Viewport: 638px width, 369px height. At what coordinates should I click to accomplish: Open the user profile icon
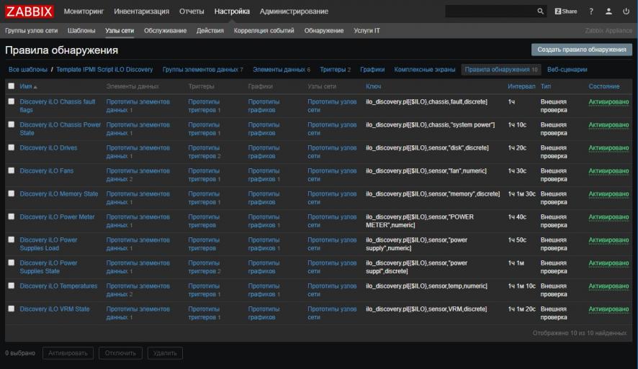point(608,12)
